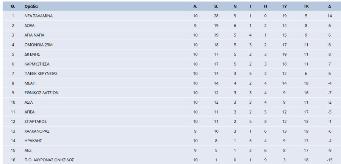Image resolution: width=341 pixels, height=164 pixels.
Task: Click the Β. points column header
Action: coord(216,6)
